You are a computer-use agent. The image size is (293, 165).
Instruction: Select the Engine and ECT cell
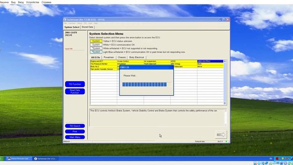click(103, 61)
